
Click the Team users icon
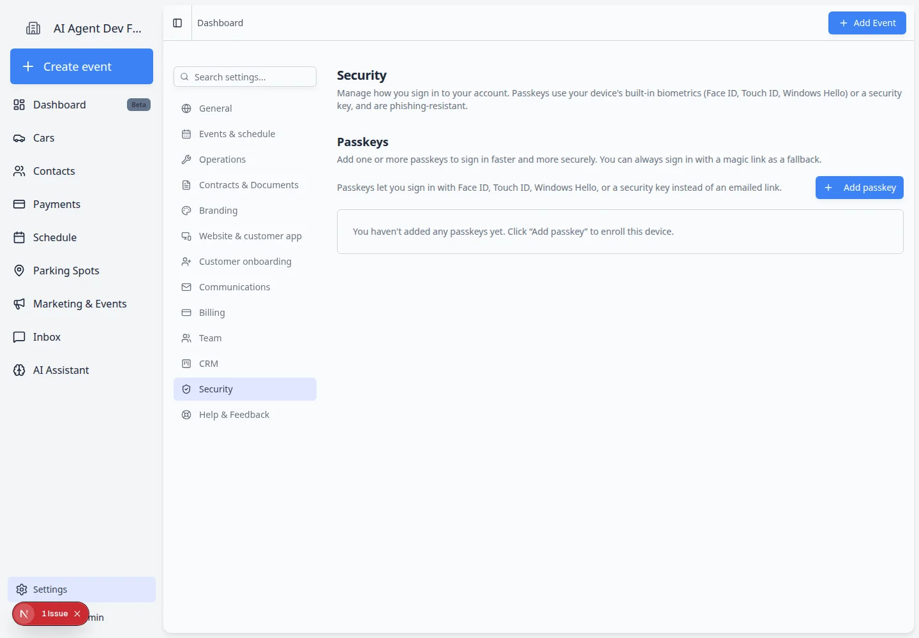186,338
